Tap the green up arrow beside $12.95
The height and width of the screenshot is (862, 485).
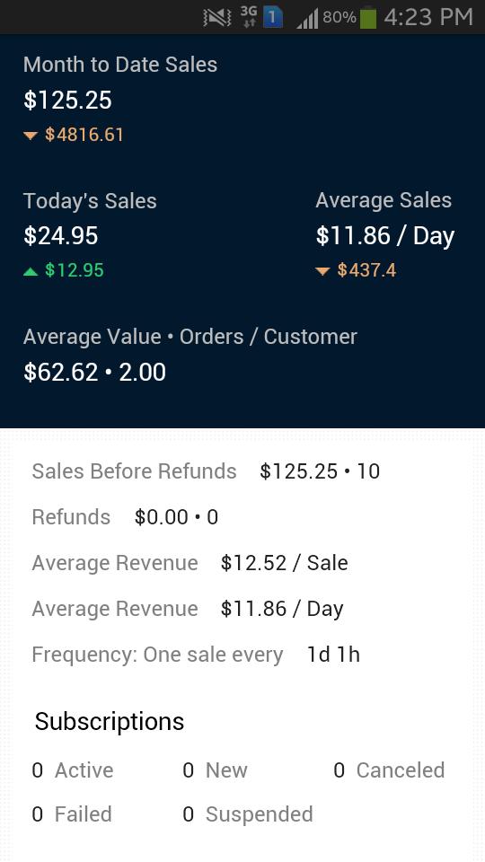pos(31,271)
